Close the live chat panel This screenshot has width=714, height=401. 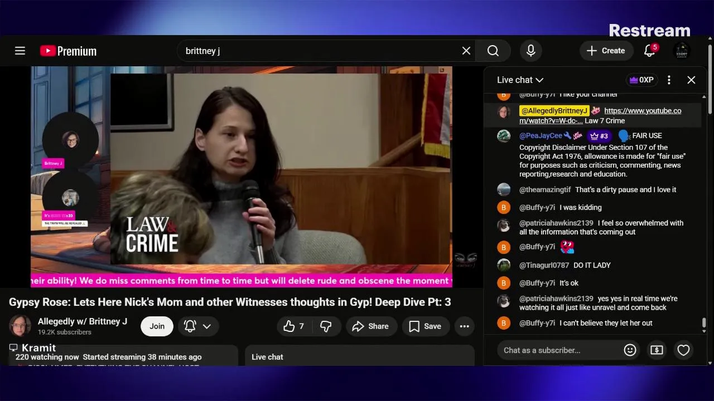point(691,80)
